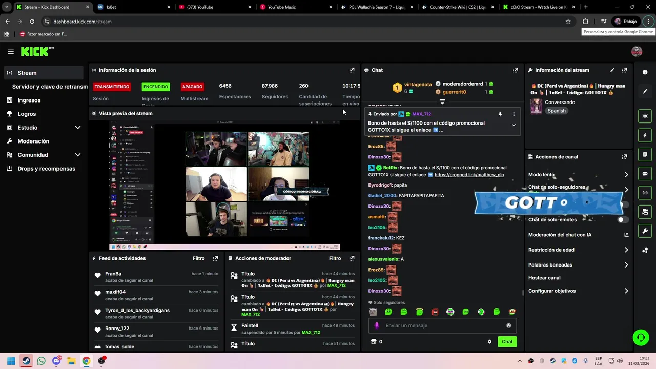This screenshot has width=656, height=369.
Task: Open Servidor y clave de retransmisión
Action: [x=50, y=87]
